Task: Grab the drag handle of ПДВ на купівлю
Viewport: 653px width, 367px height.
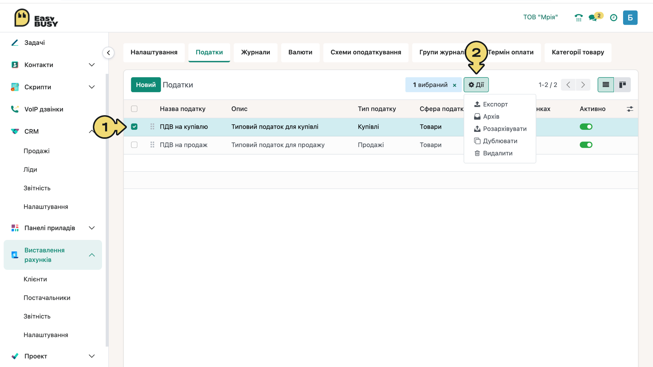Action: tap(152, 126)
